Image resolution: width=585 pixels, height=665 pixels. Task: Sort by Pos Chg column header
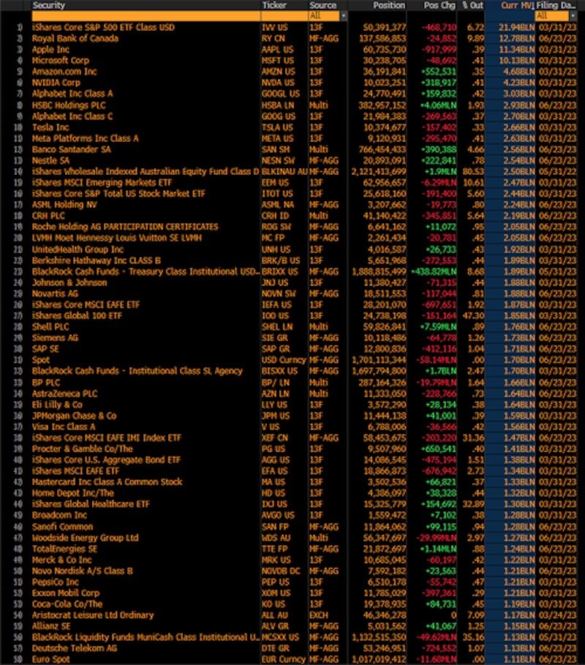439,5
